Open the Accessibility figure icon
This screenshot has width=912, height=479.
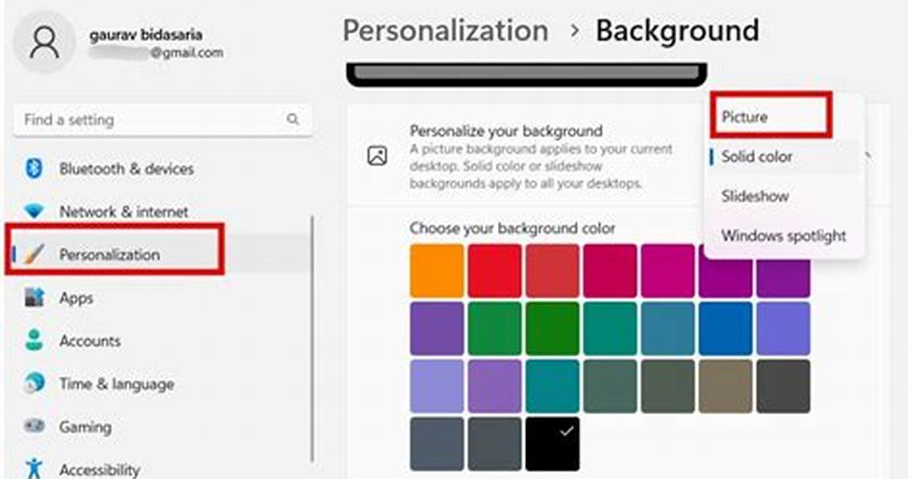[34, 468]
